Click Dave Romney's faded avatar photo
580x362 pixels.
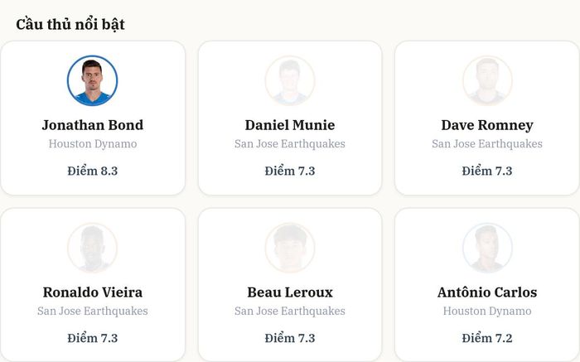pyautogui.click(x=487, y=80)
